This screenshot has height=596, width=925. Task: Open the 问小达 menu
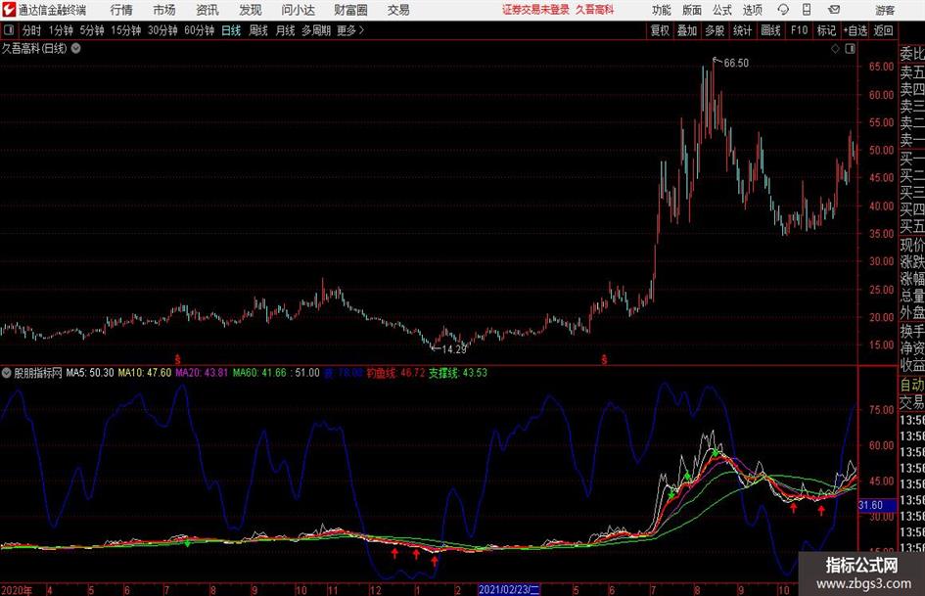coord(298,10)
